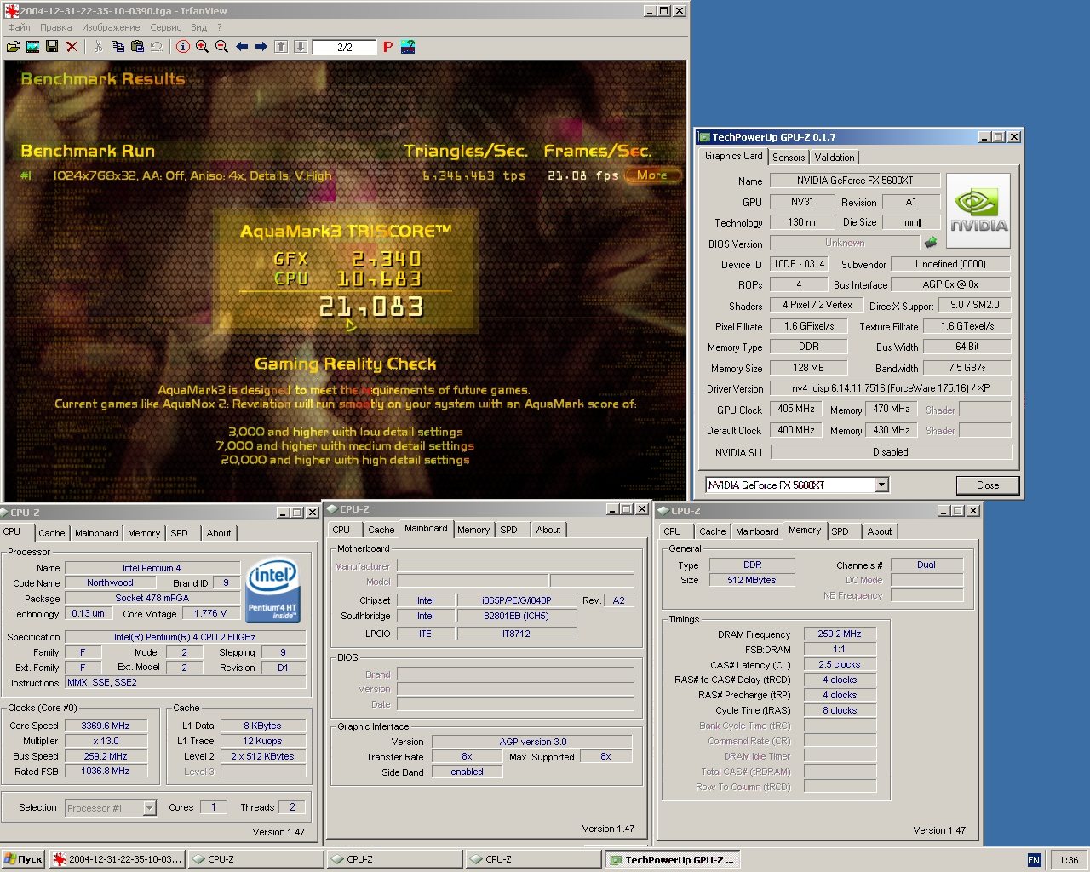Click the CAS# Latency value '2.5 clocks'

(840, 664)
